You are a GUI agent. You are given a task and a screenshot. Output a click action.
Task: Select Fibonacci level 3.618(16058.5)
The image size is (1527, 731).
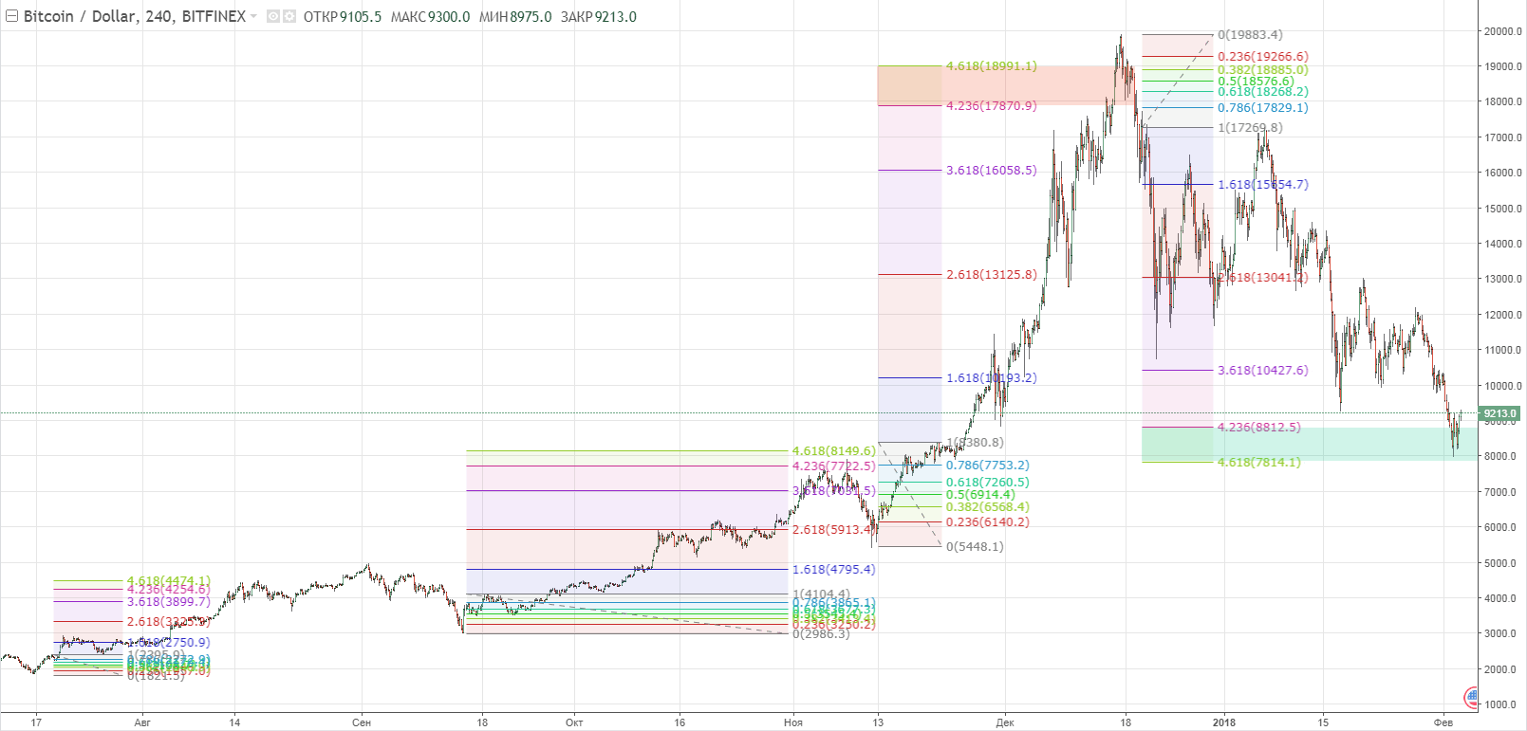[x=991, y=170]
